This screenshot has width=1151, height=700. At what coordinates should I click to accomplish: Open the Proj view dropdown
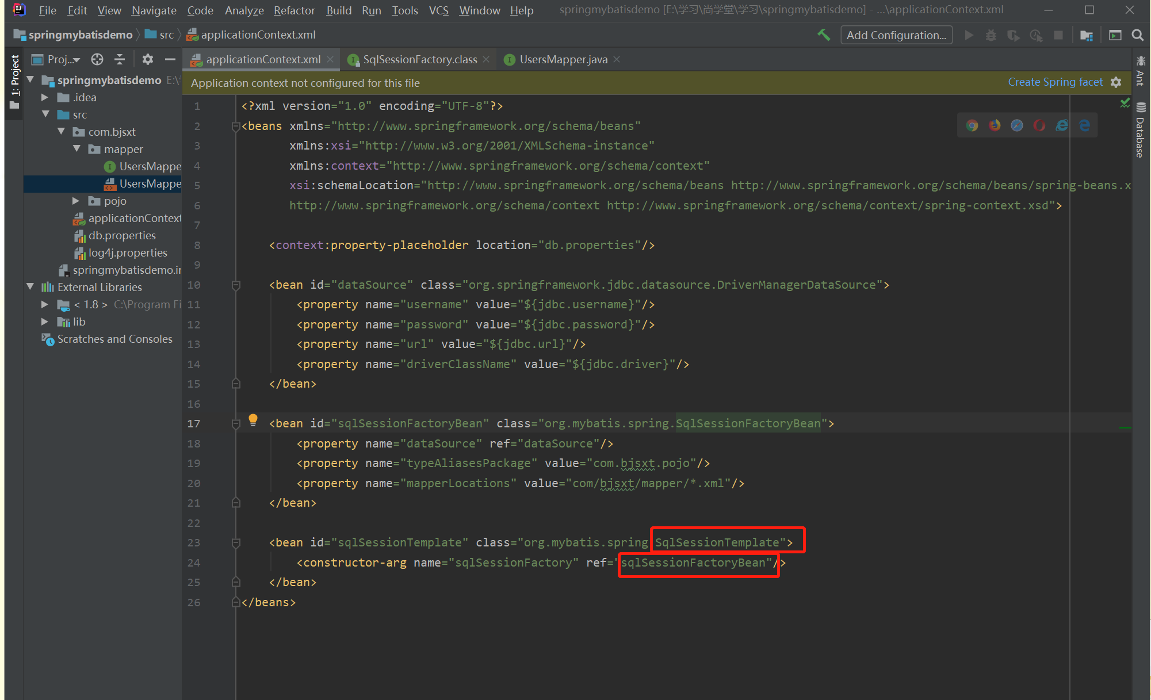pyautogui.click(x=56, y=59)
